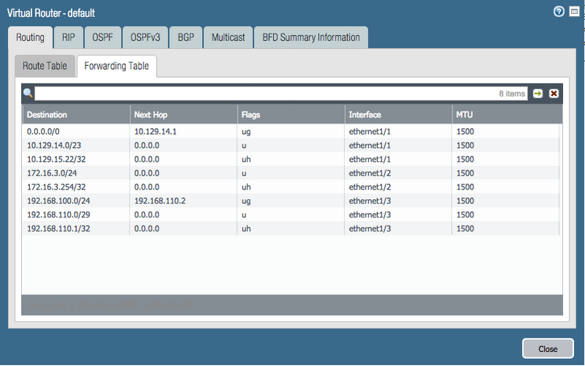This screenshot has height=366, width=585.
Task: Click the red X clear filter icon
Action: click(x=554, y=94)
